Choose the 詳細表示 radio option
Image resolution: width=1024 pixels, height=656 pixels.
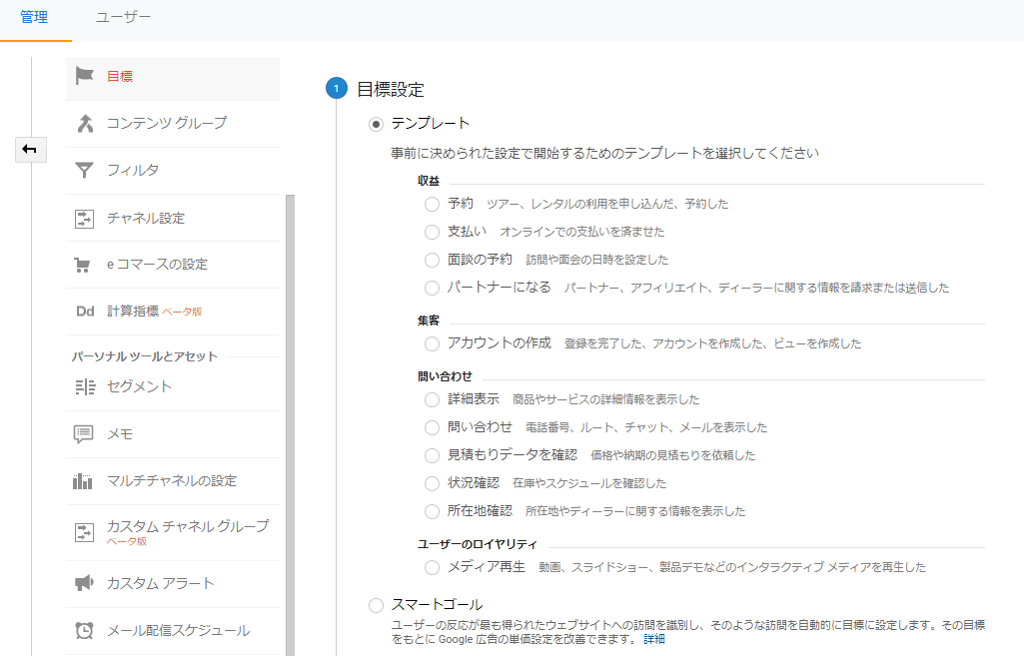[x=432, y=399]
